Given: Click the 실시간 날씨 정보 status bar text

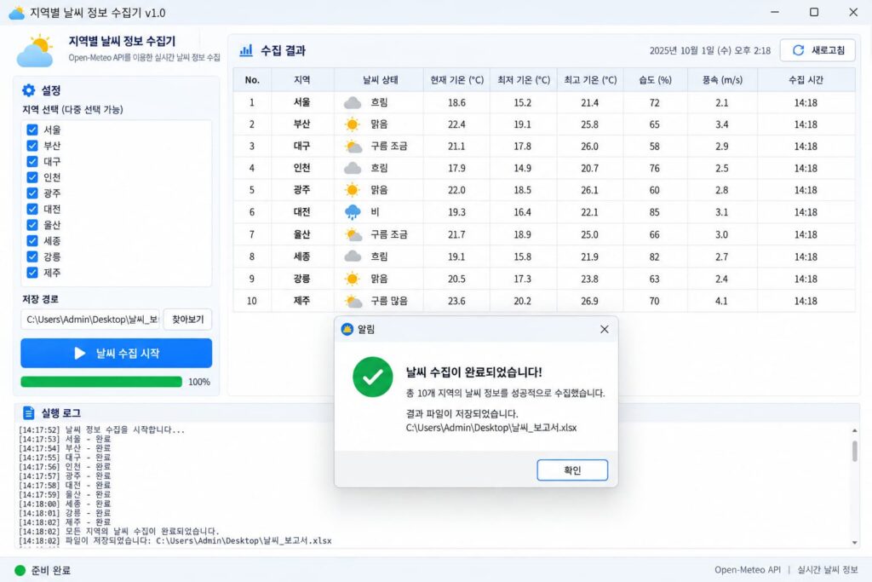Looking at the screenshot, I should click(828, 570).
